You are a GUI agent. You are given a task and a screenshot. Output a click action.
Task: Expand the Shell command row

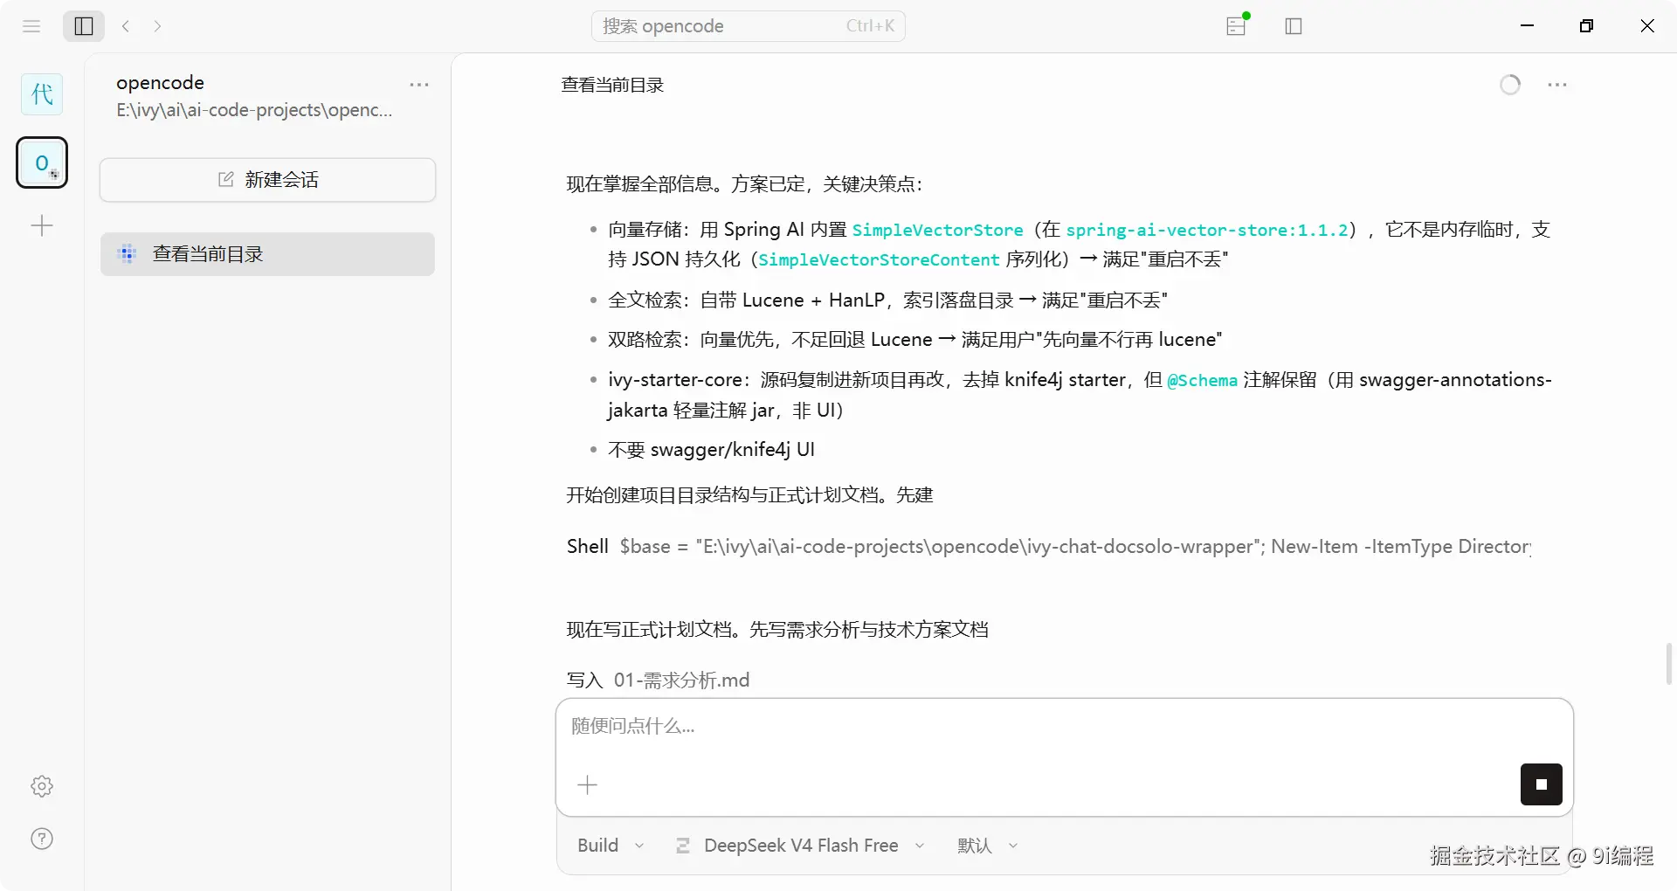point(1048,547)
